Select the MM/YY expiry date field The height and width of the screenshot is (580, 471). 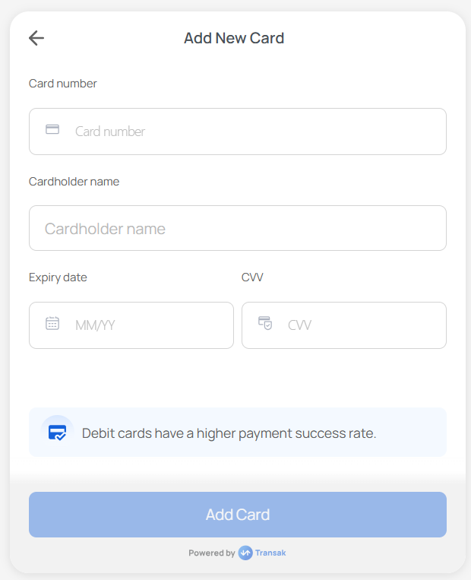(x=131, y=325)
